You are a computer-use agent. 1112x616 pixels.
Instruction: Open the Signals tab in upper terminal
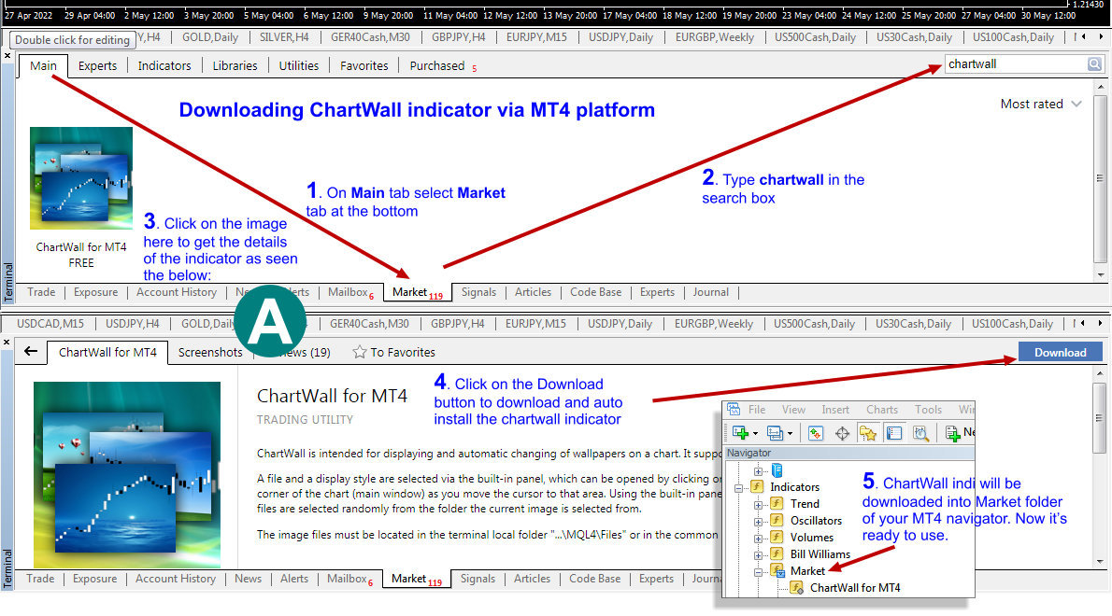pyautogui.click(x=478, y=292)
